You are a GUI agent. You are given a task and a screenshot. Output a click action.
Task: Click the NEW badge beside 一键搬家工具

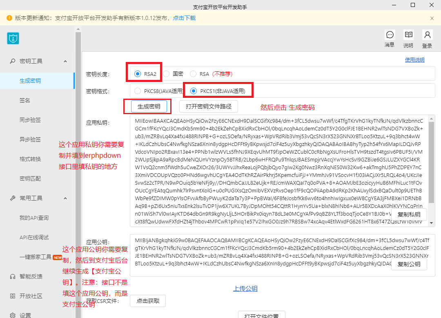pos(58,257)
